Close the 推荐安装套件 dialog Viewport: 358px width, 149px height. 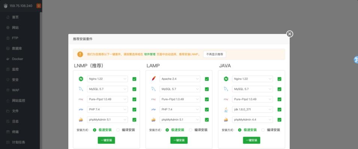(x=290, y=34)
